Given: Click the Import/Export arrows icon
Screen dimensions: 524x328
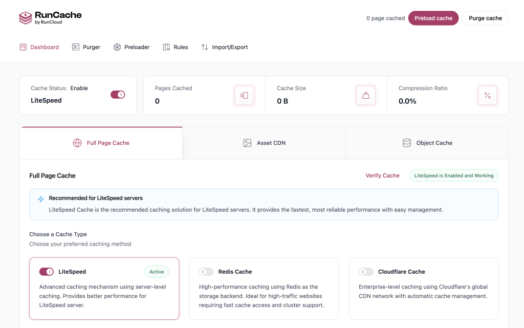Looking at the screenshot, I should coord(205,47).
